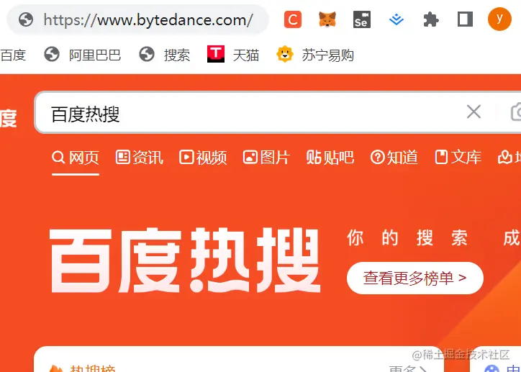This screenshot has height=372, width=521.
Task: Open the 天猫 bookmark
Action: click(233, 55)
